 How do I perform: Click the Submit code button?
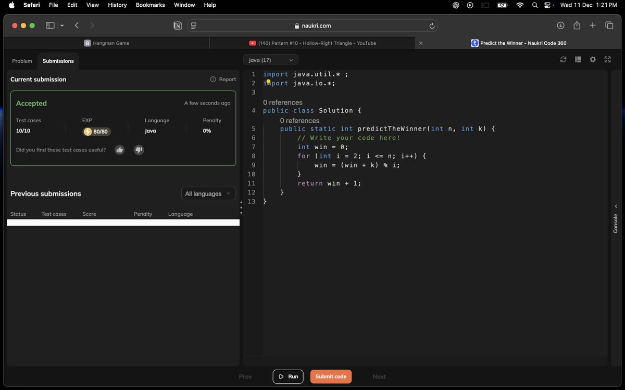coord(331,376)
